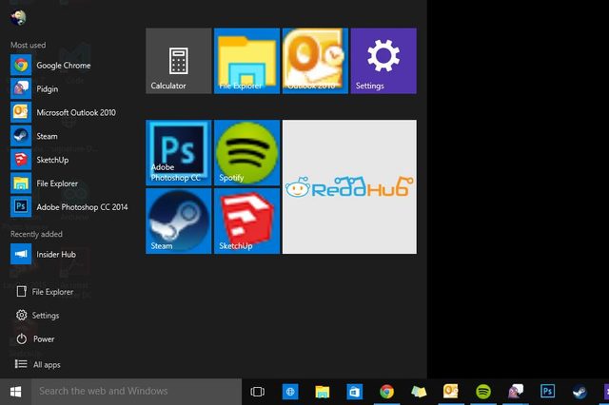
Task: Click the Windows Start button
Action: click(15, 392)
